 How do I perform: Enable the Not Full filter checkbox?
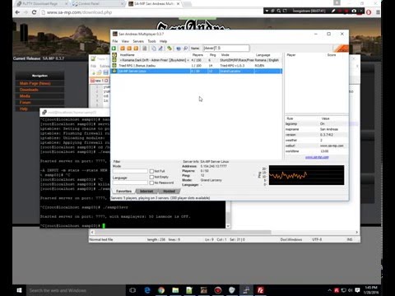151,171
